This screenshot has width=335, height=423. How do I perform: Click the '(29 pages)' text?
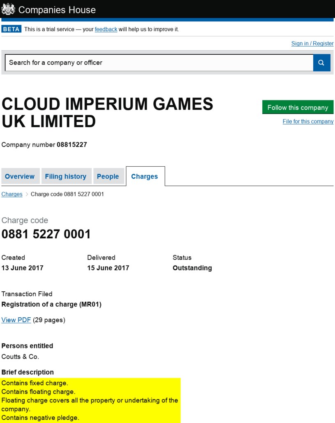click(49, 320)
